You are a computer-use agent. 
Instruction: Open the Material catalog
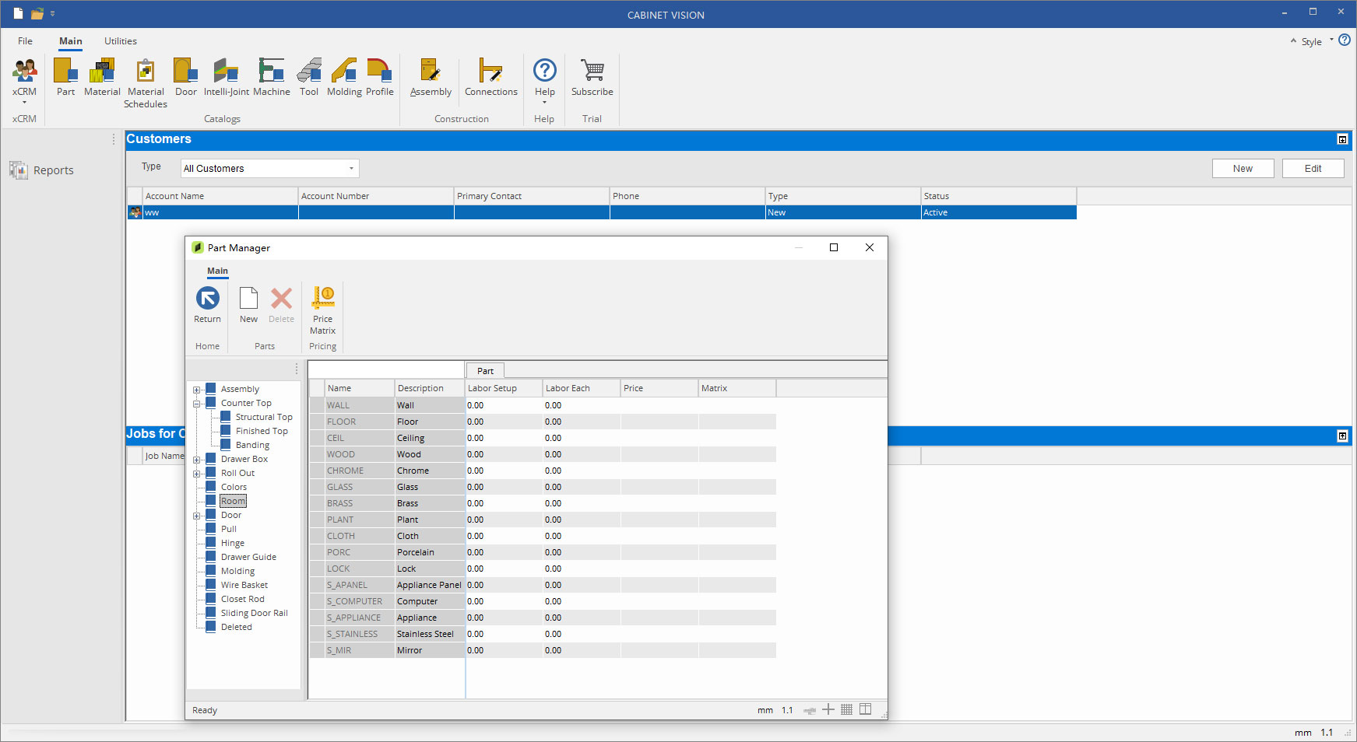[x=102, y=76]
